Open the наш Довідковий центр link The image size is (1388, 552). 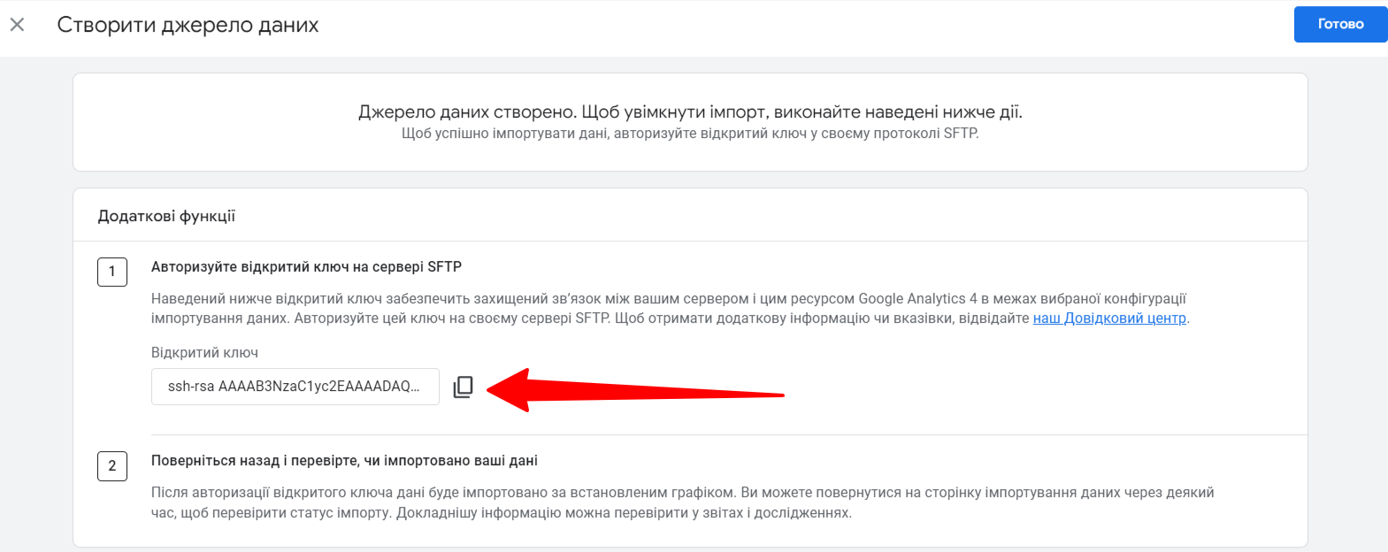pos(1109,318)
